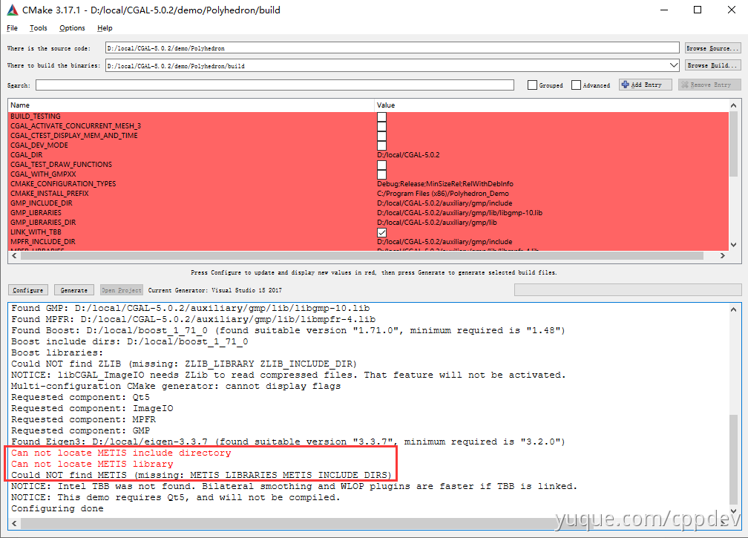The height and width of the screenshot is (538, 748).
Task: Enable the CGAL_ACTIVATE_CONCURRENT_MESH_3 checkbox
Action: click(x=381, y=126)
